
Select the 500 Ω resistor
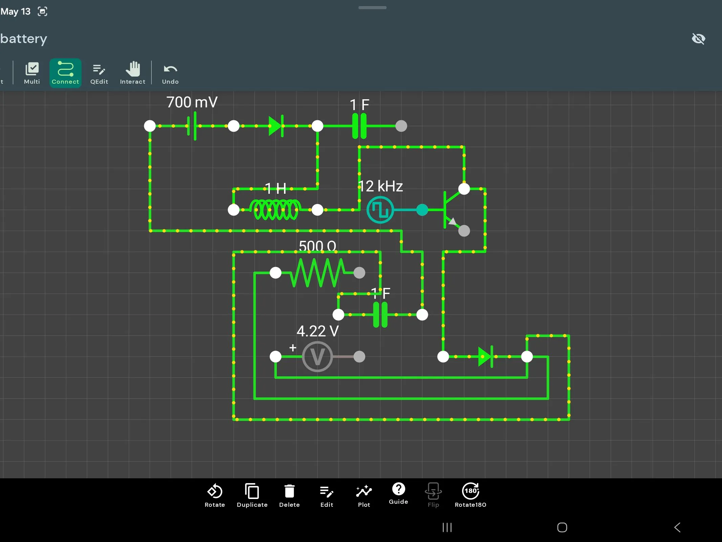(x=317, y=273)
